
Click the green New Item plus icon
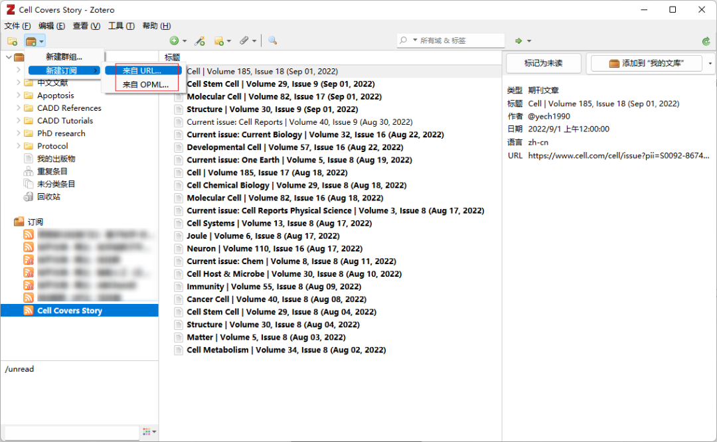174,40
